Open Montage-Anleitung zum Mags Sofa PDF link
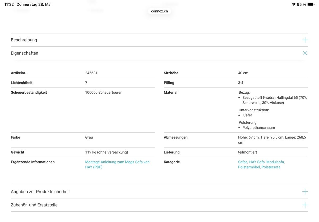Image resolution: width=319 pixels, height=222 pixels. click(117, 165)
